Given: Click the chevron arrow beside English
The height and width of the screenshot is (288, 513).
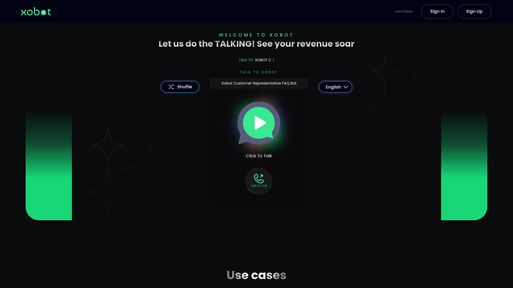Looking at the screenshot, I should [x=346, y=87].
